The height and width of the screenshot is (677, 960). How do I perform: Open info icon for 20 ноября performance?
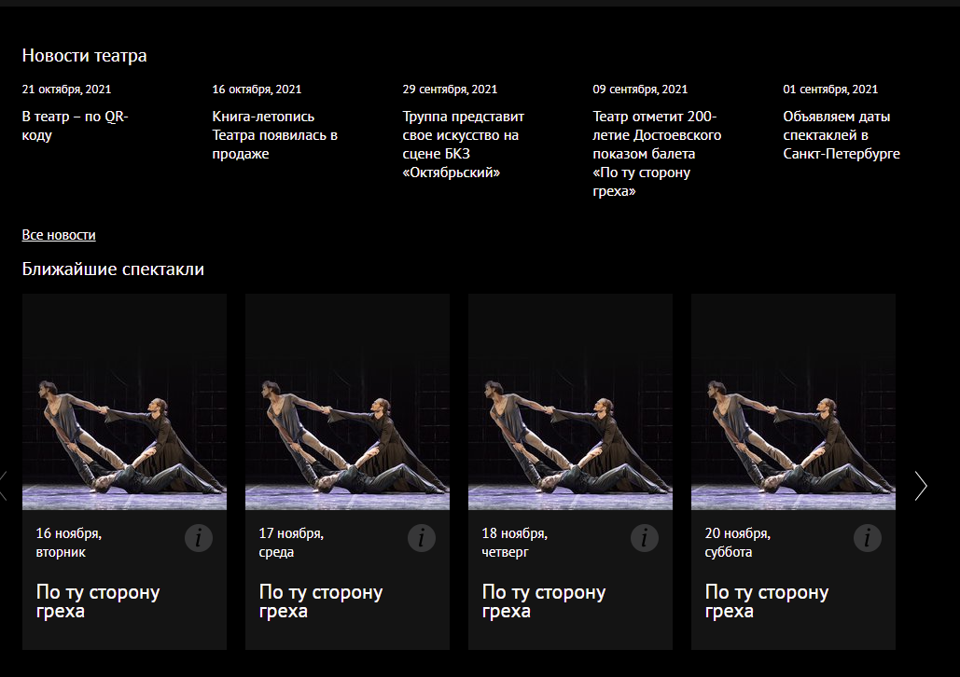coord(867,538)
